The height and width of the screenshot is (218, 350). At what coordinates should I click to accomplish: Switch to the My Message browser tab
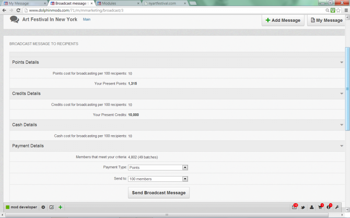click(x=25, y=3)
